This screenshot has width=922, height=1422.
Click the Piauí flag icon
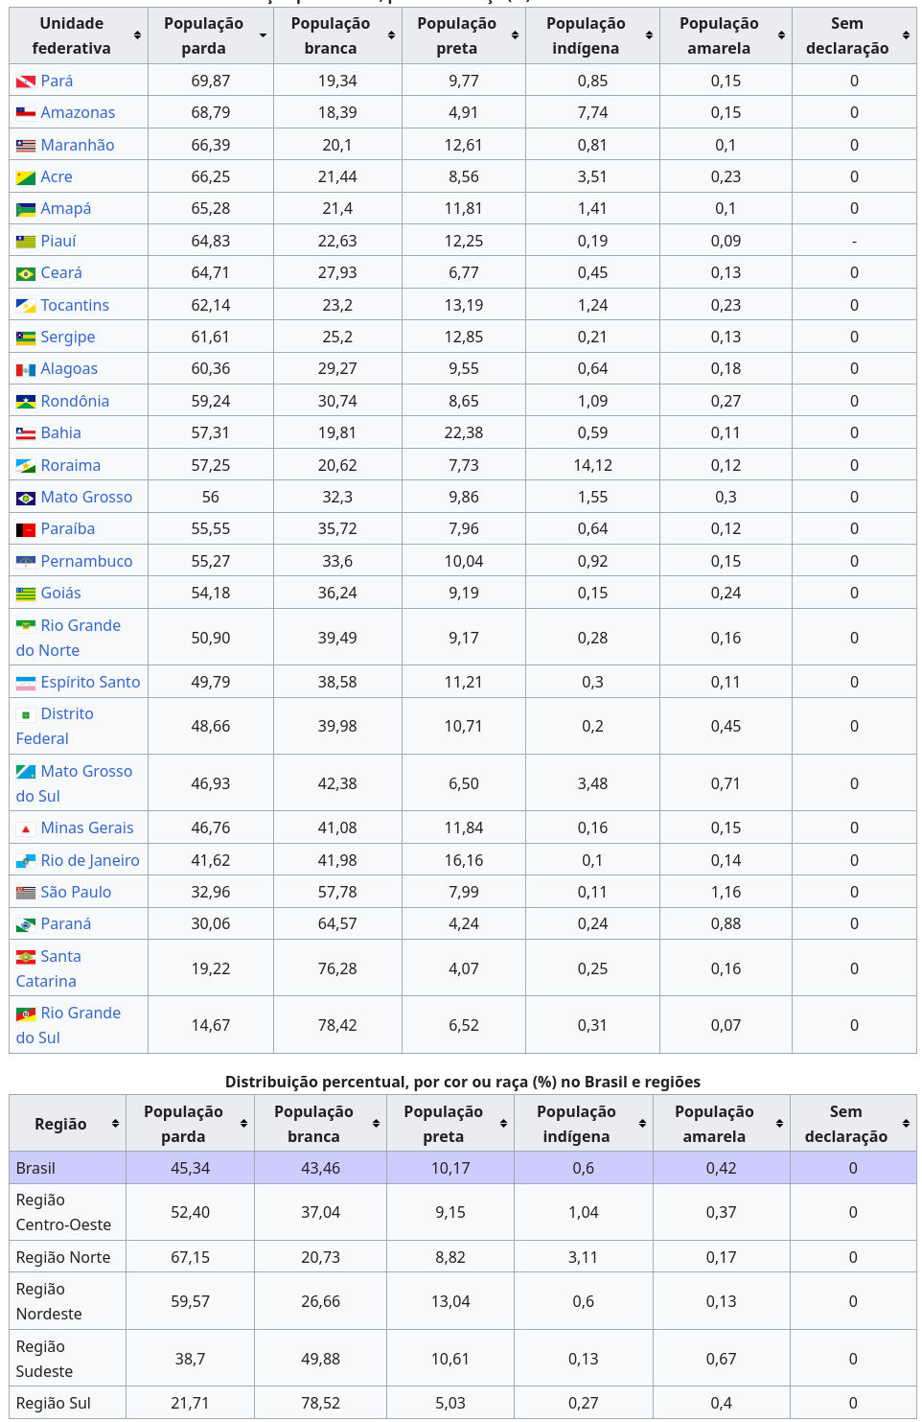click(x=26, y=242)
